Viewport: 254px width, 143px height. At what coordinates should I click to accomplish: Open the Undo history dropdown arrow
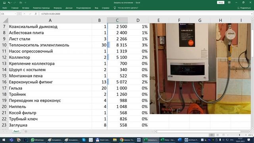coord(12,3)
